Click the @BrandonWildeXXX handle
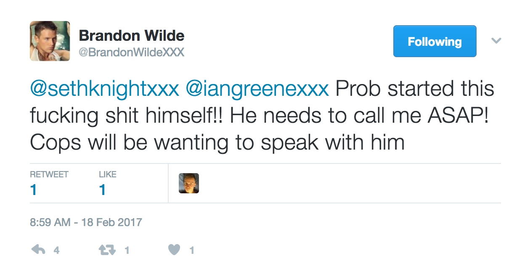This screenshot has width=530, height=274. point(132,53)
